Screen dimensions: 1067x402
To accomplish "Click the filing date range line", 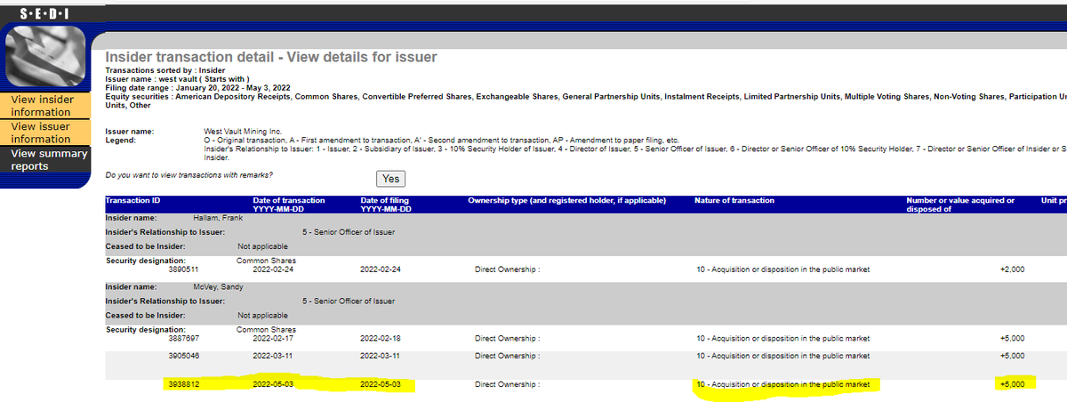I will pos(197,88).
